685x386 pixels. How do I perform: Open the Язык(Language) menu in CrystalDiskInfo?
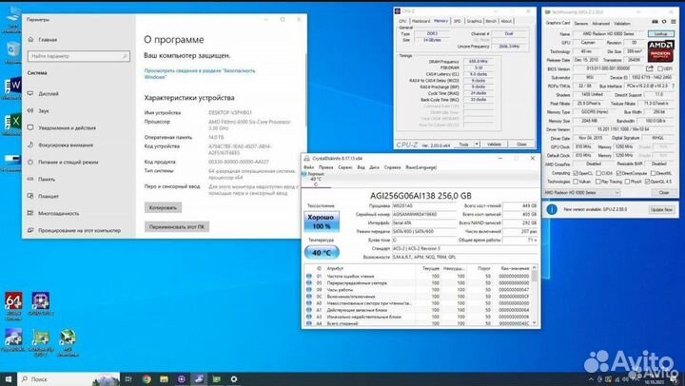[x=421, y=167]
